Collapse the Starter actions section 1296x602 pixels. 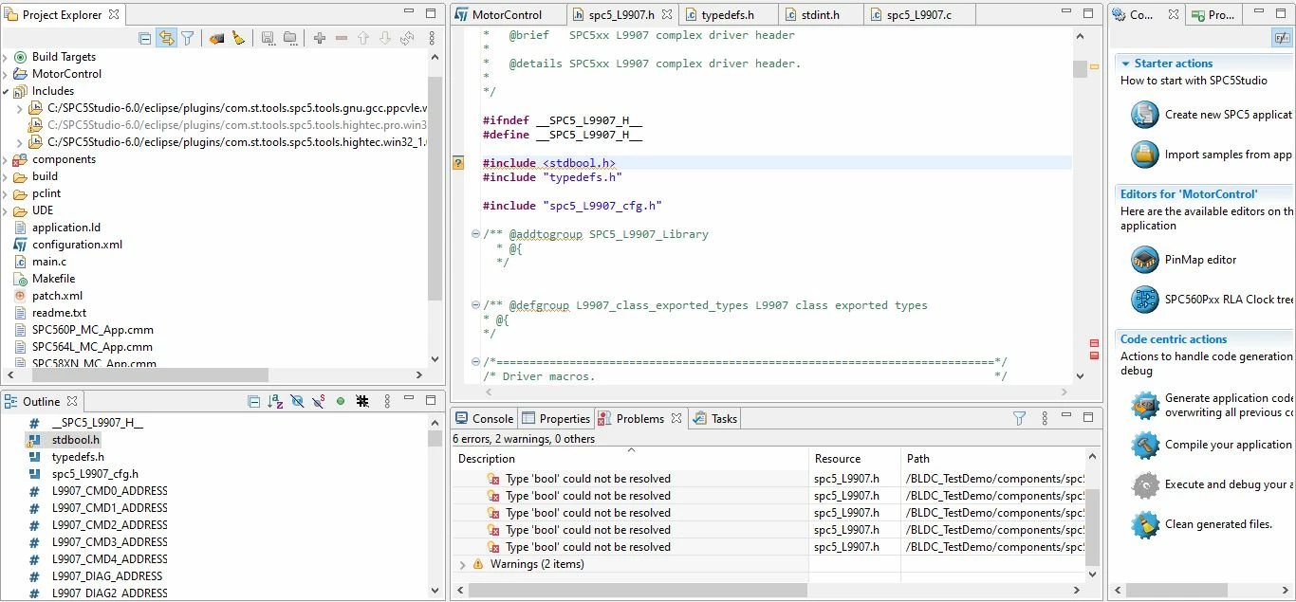(1125, 64)
